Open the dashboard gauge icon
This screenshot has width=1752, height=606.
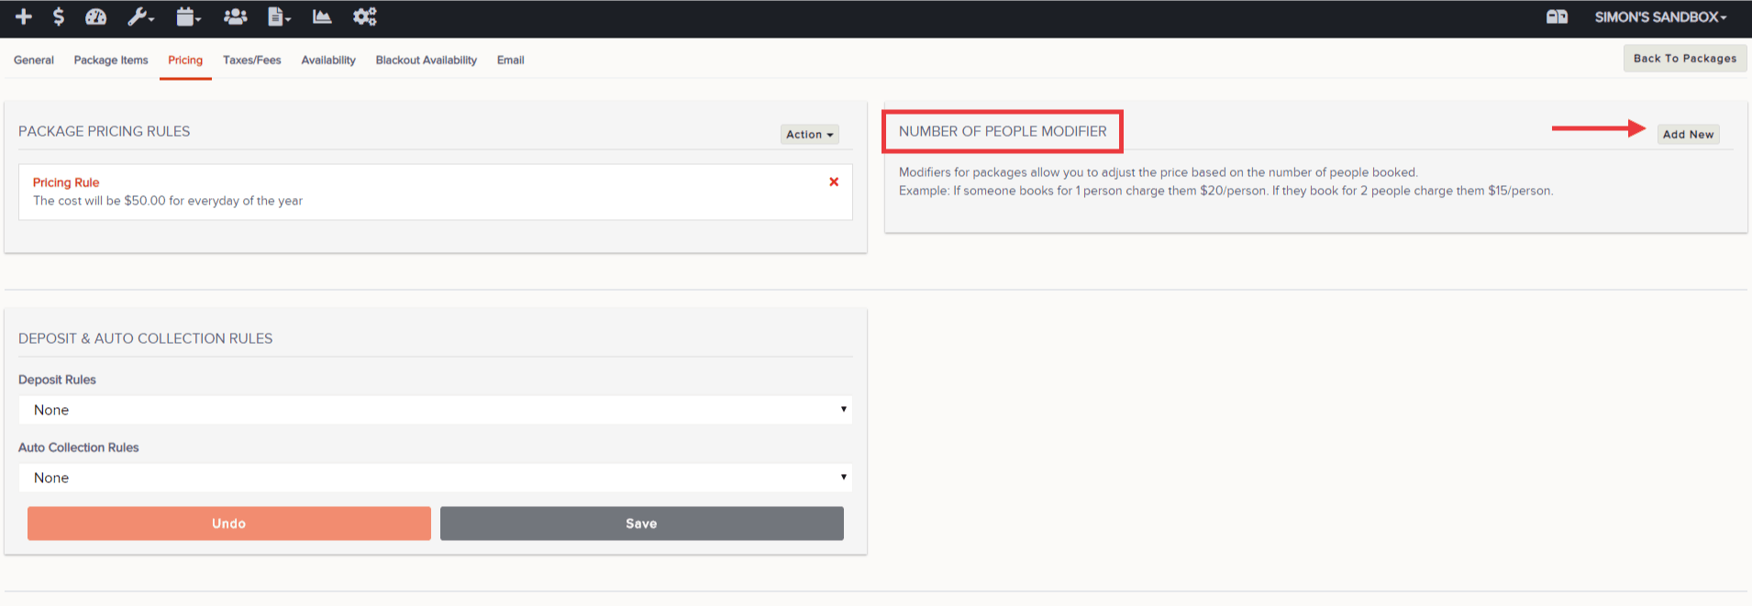tap(95, 17)
